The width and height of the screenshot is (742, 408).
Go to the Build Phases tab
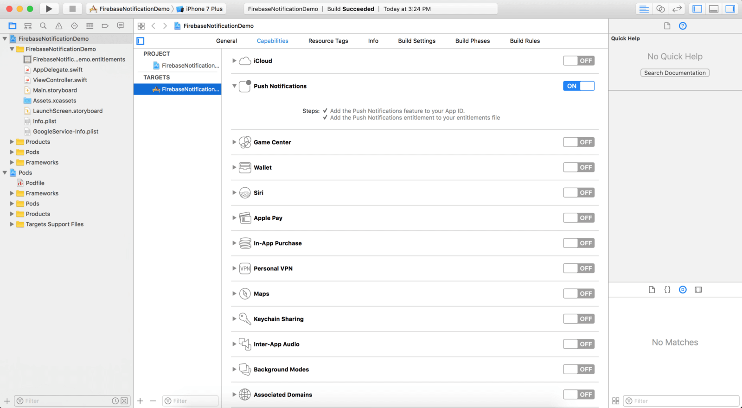tap(473, 41)
